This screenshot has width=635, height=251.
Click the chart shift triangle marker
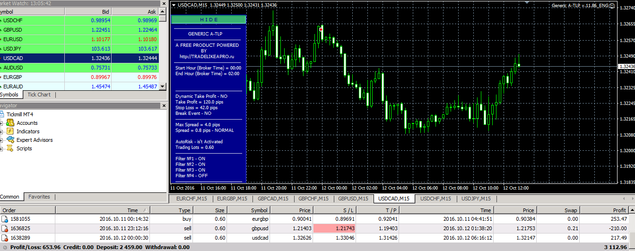tap(527, 3)
